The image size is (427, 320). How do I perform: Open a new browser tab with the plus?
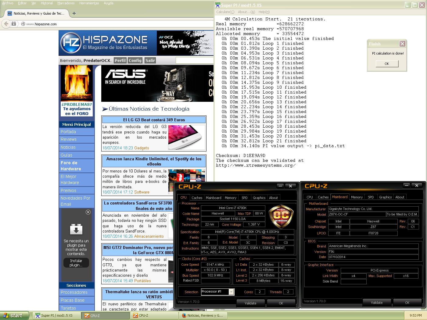coord(74,13)
